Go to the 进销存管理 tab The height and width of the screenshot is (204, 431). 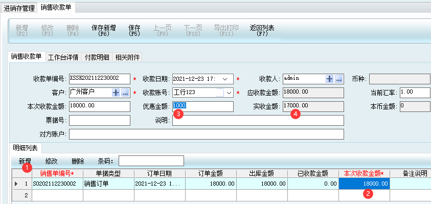tap(19, 8)
